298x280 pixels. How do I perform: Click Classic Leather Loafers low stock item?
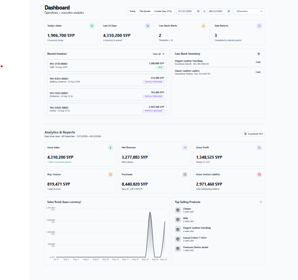tap(187, 71)
